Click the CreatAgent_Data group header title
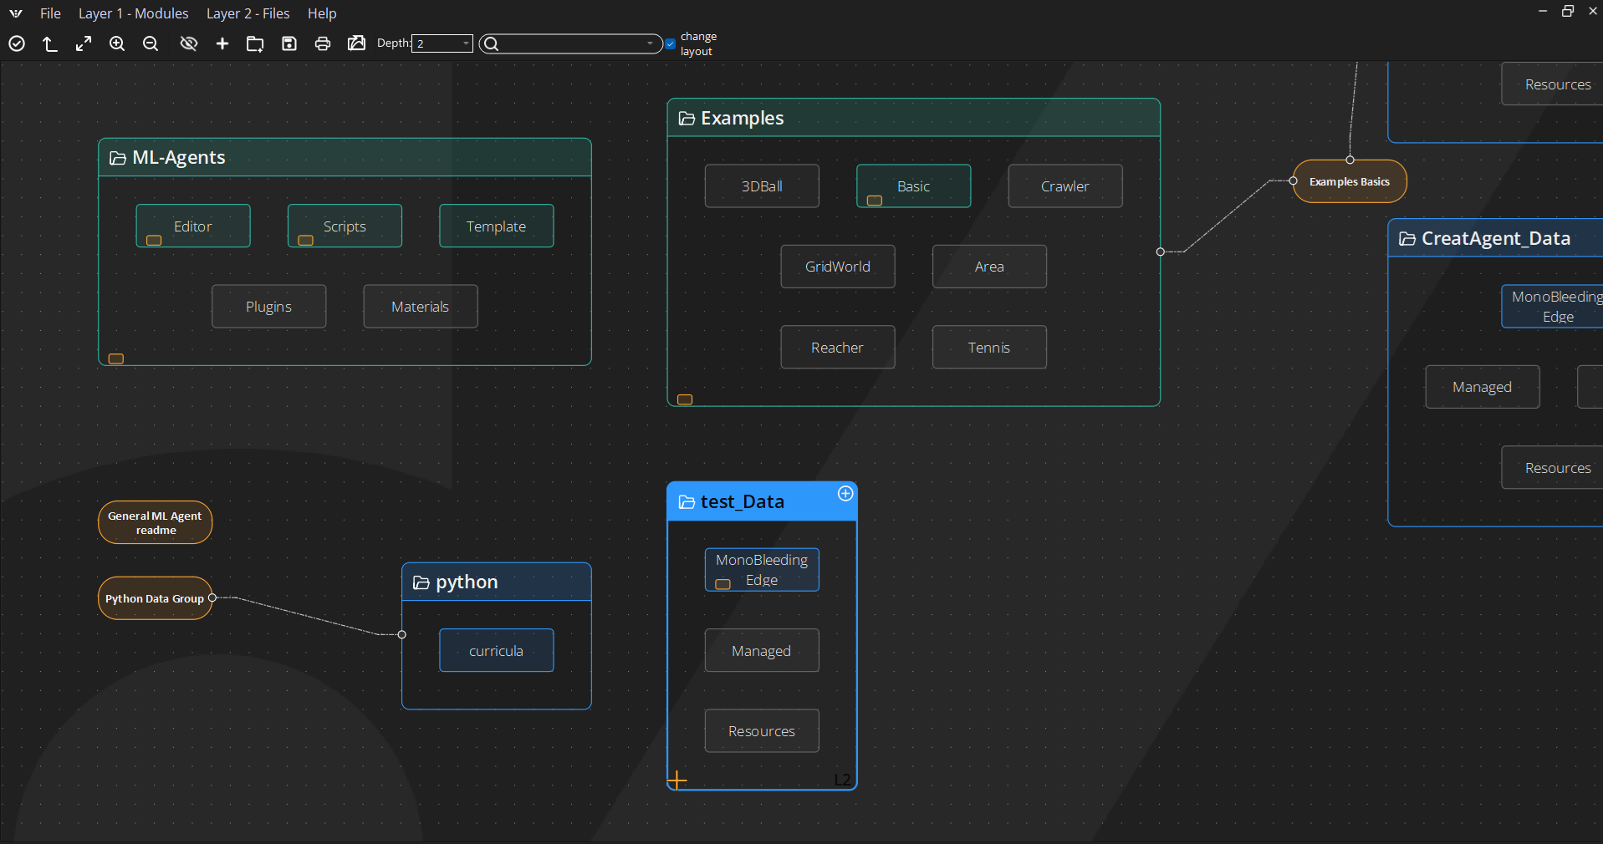This screenshot has height=844, width=1603. 1496,239
